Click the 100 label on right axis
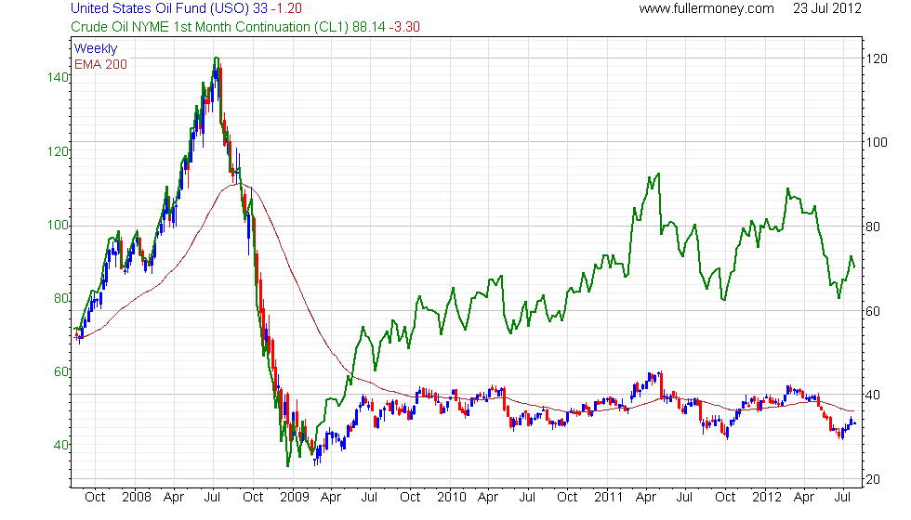Viewport: 911px width, 520px height. [x=876, y=142]
